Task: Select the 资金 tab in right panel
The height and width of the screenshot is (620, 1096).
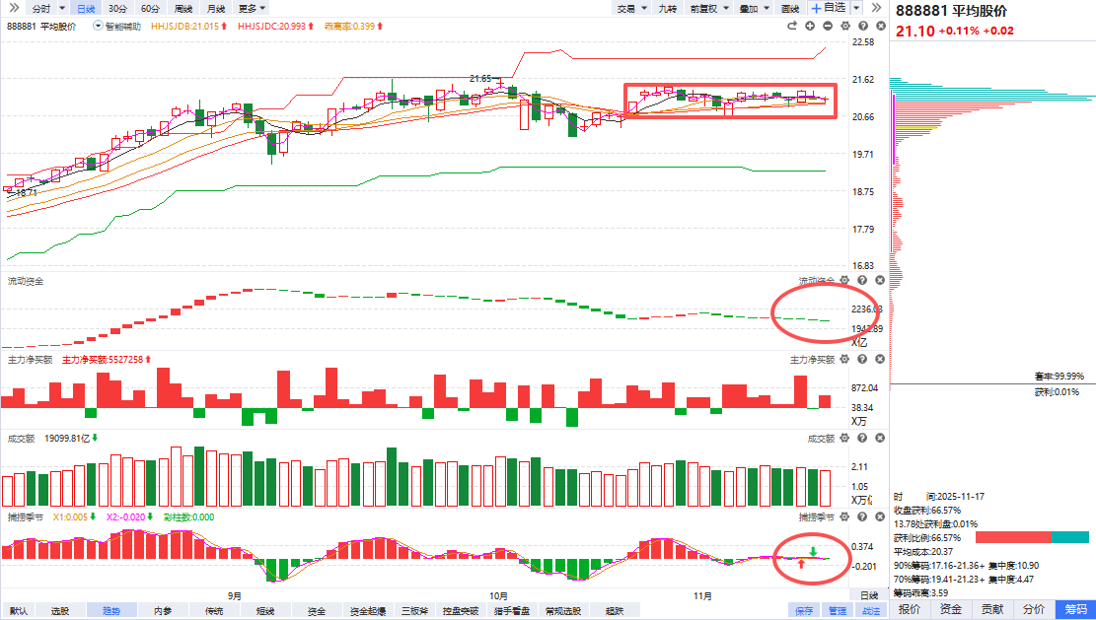Action: pyautogui.click(x=951, y=610)
